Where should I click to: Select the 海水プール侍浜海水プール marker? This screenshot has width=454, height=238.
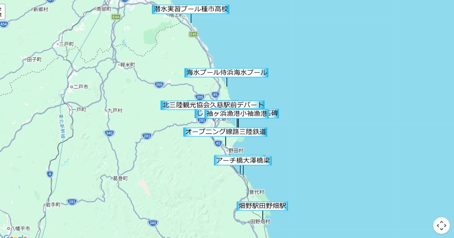click(x=226, y=73)
